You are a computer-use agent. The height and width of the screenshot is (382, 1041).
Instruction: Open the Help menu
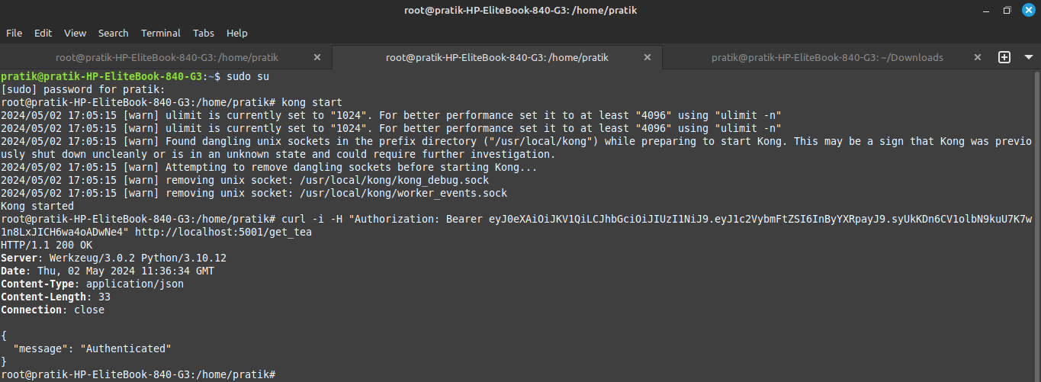click(x=237, y=33)
